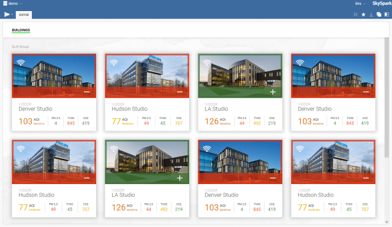
Task: Click bottom-row Denver Studio name
Action: pos(222,195)
